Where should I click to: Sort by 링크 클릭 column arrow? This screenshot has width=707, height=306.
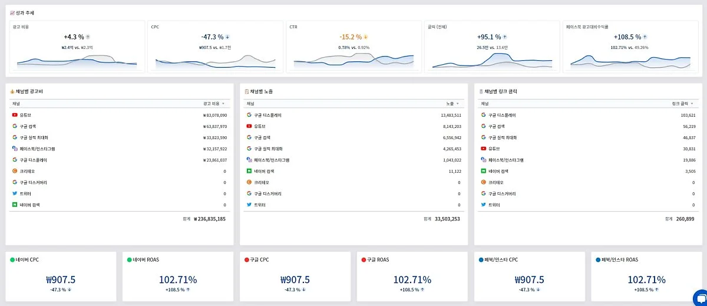tap(692, 103)
